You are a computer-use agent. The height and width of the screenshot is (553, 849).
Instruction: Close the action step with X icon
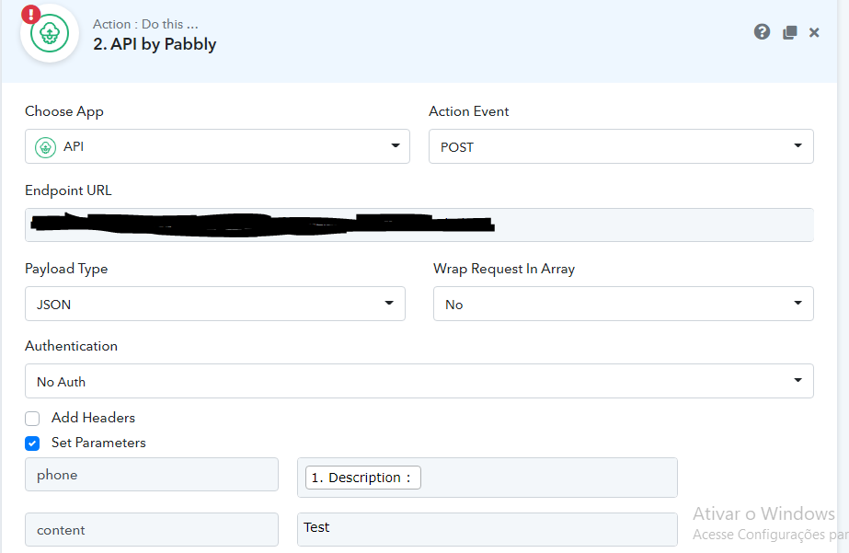coord(814,32)
